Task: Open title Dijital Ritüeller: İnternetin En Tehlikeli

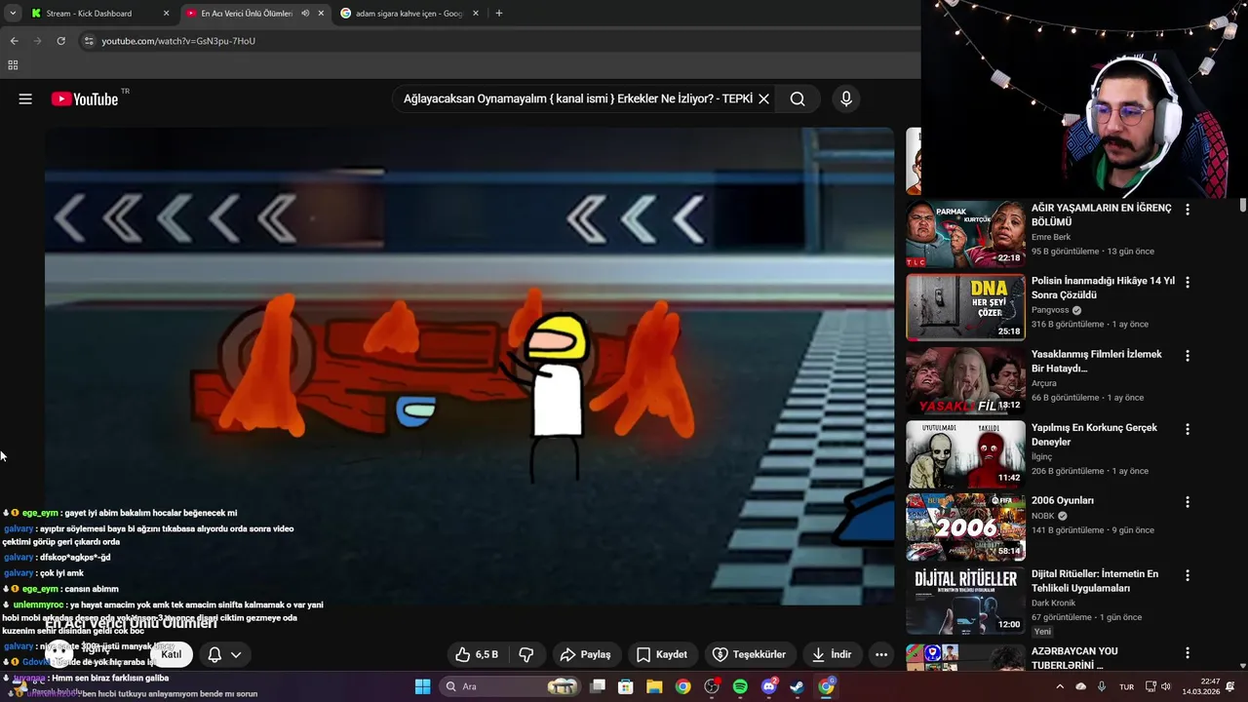Action: click(1095, 581)
